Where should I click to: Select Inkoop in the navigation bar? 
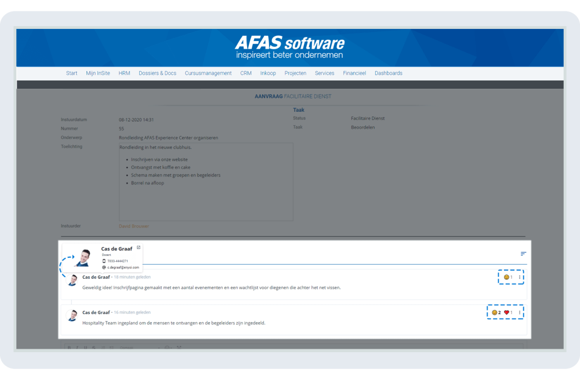pos(268,73)
